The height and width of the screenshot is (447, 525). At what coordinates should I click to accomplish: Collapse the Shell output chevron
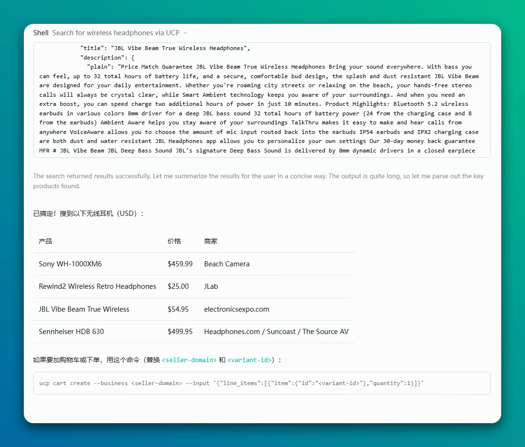pos(185,33)
